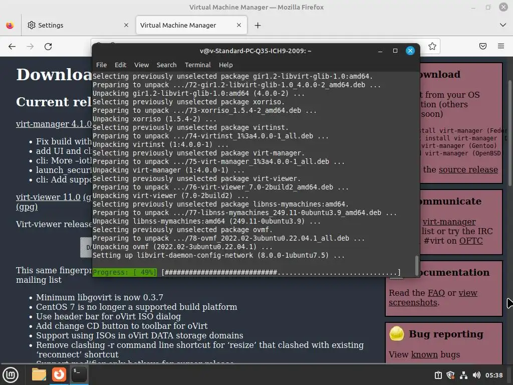Viewport: 513px width, 385px height.
Task: Click 'Add change CD button' bullet text
Action: (122, 326)
